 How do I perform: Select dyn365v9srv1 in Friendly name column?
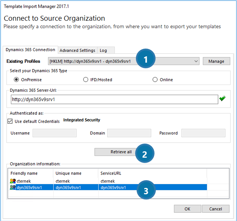29,187
